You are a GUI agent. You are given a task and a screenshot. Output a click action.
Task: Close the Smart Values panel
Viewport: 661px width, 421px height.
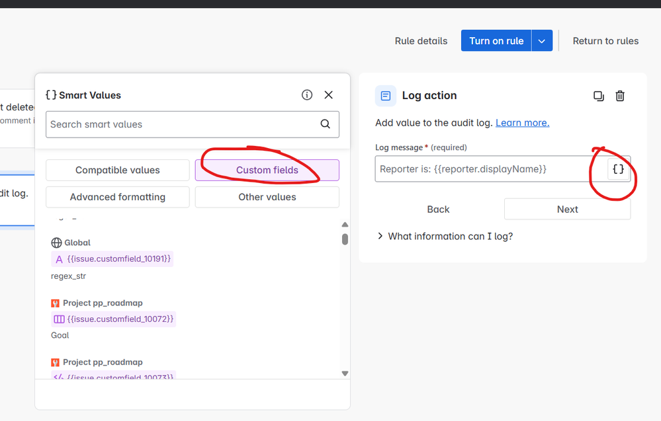328,95
